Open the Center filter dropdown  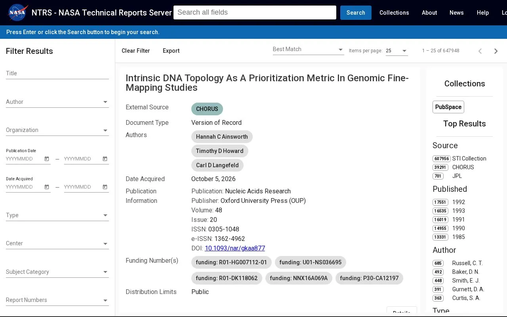pyautogui.click(x=57, y=243)
